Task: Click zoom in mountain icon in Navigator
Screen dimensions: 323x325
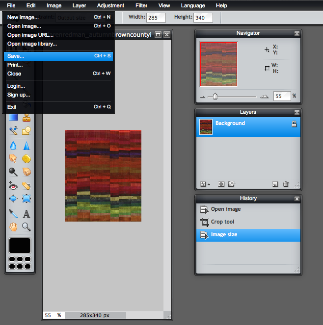Action: [264, 97]
